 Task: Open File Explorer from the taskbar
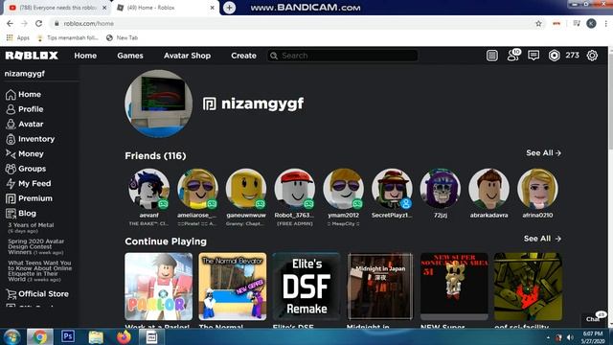tap(96, 336)
